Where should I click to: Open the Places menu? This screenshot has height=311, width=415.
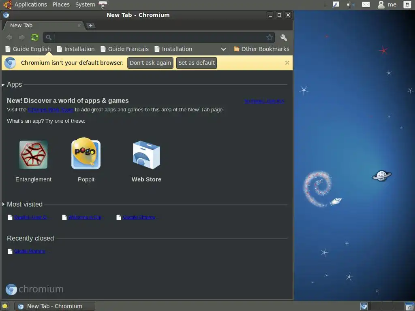61,4
